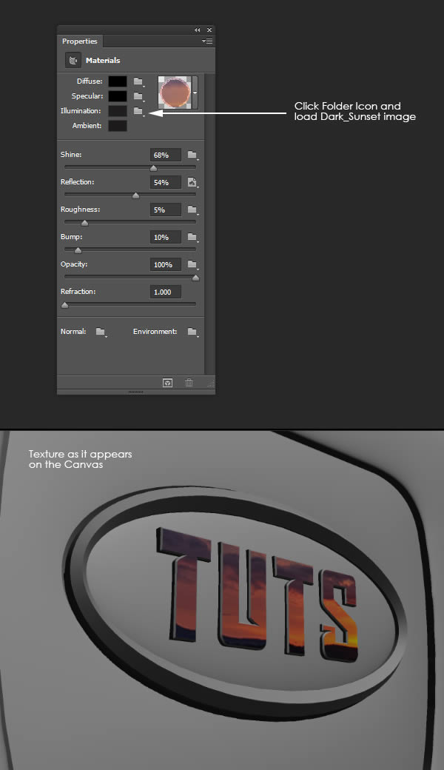
Task: Click the Opacity 100% value field
Action: 165,265
